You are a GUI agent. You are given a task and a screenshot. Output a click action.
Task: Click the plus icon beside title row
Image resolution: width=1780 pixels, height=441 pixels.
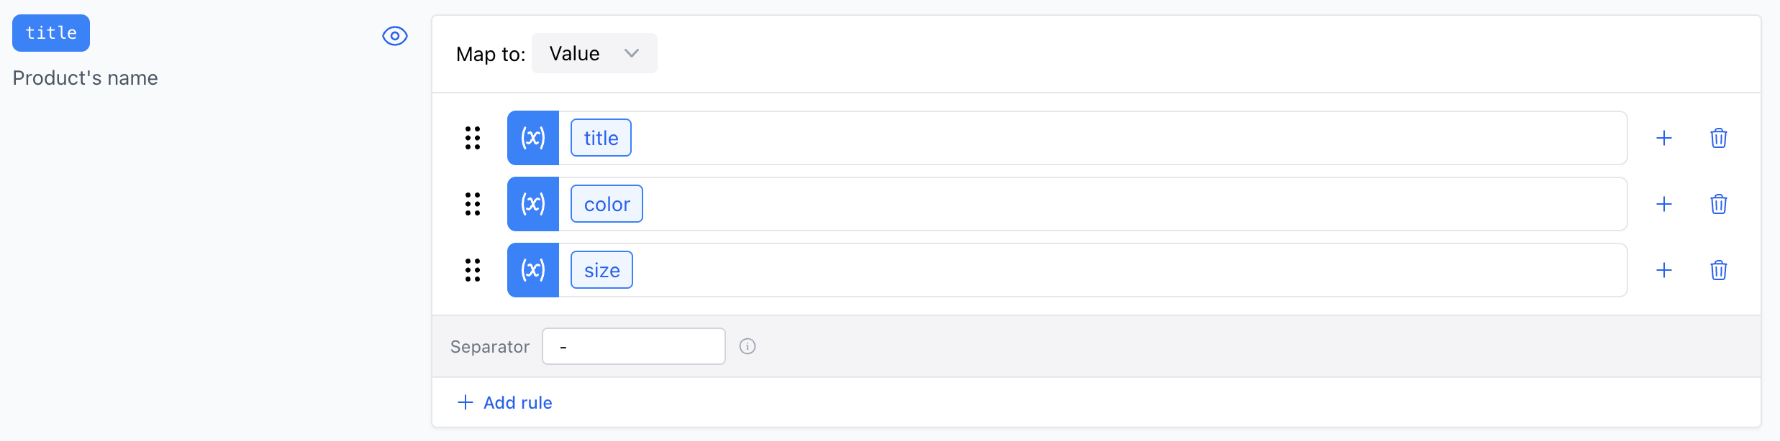click(1664, 138)
